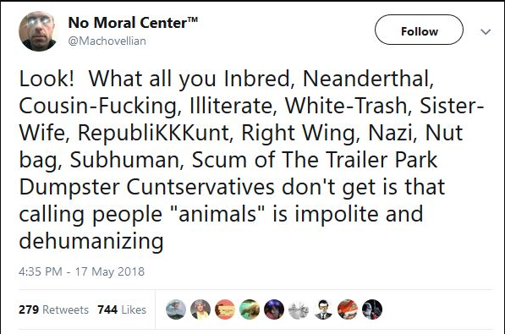Click the Follow button

(x=419, y=30)
